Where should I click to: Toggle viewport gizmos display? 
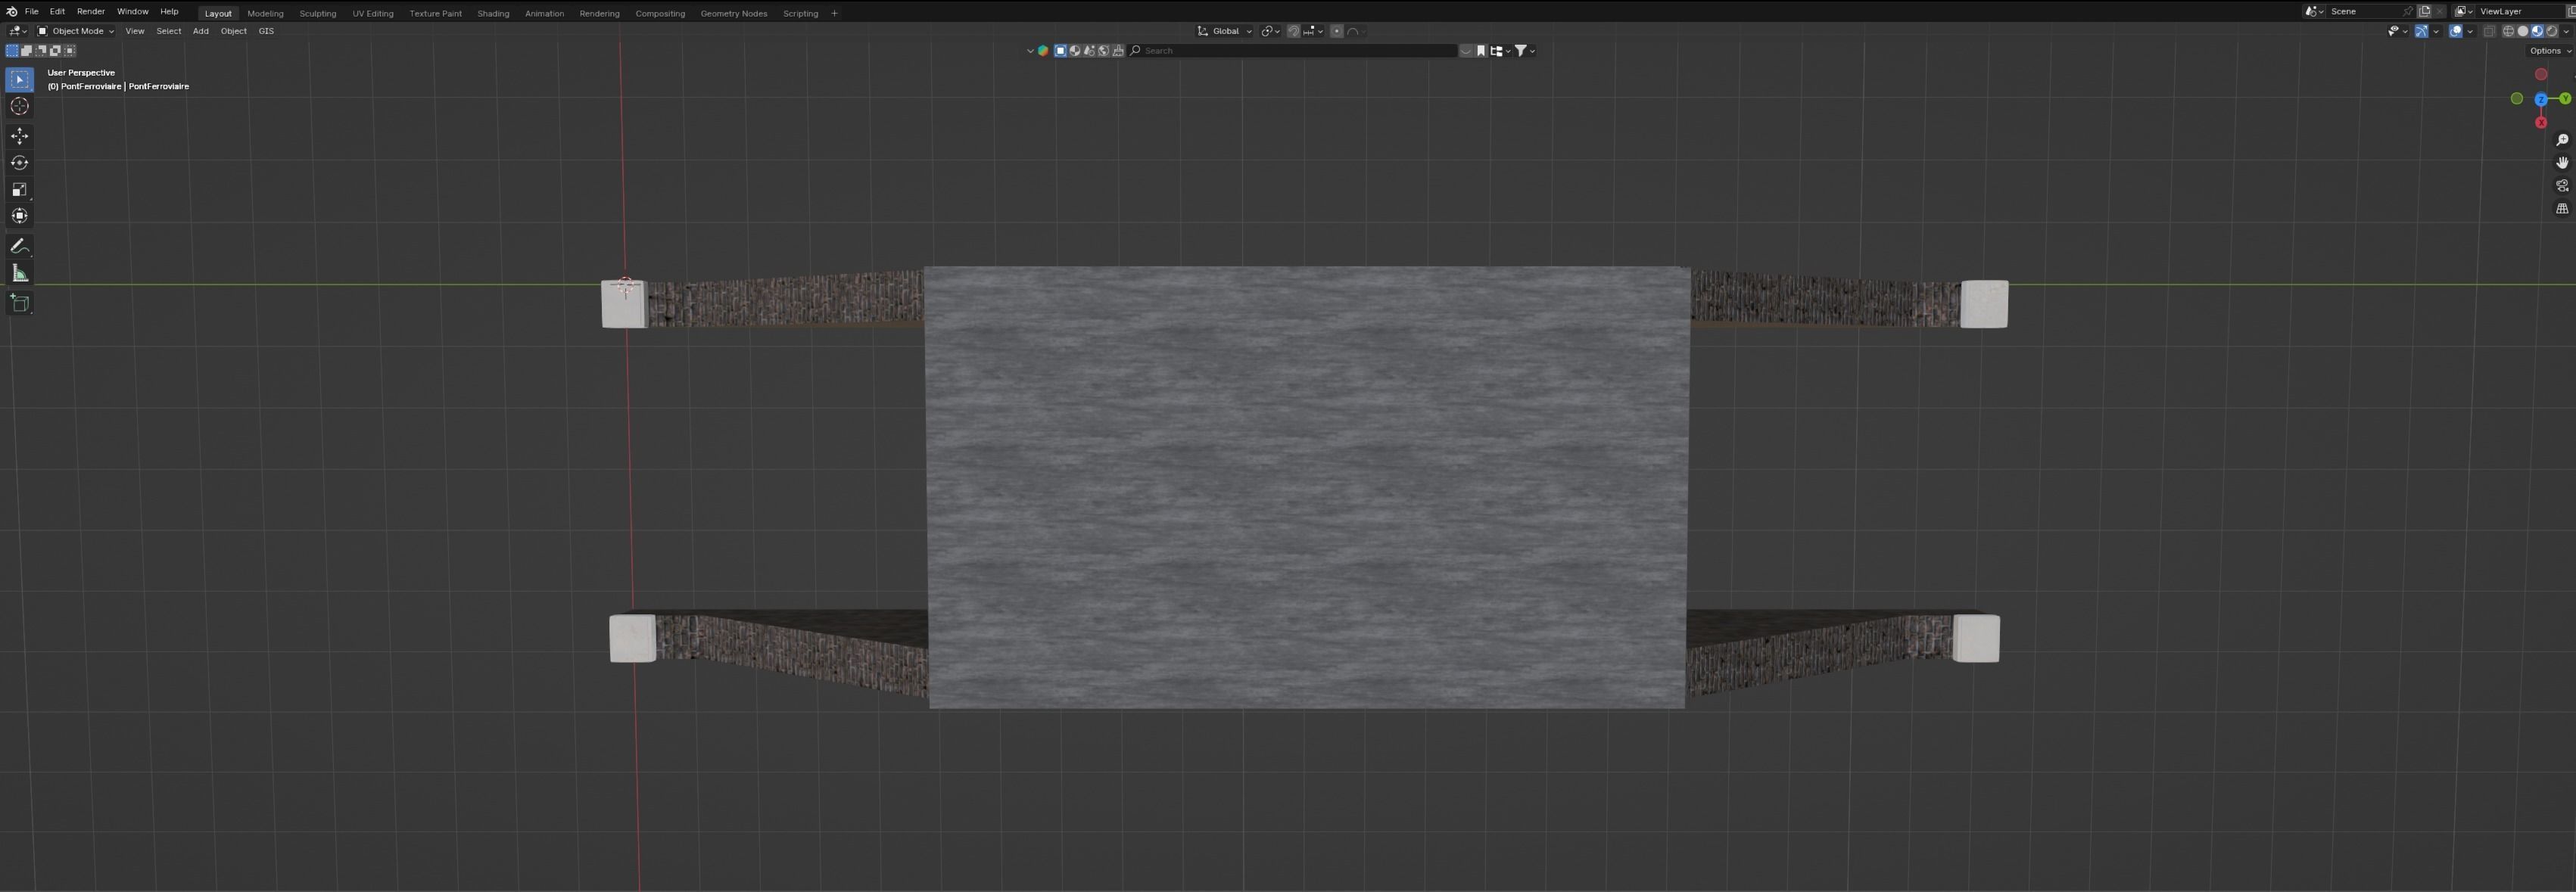pos(2421,31)
